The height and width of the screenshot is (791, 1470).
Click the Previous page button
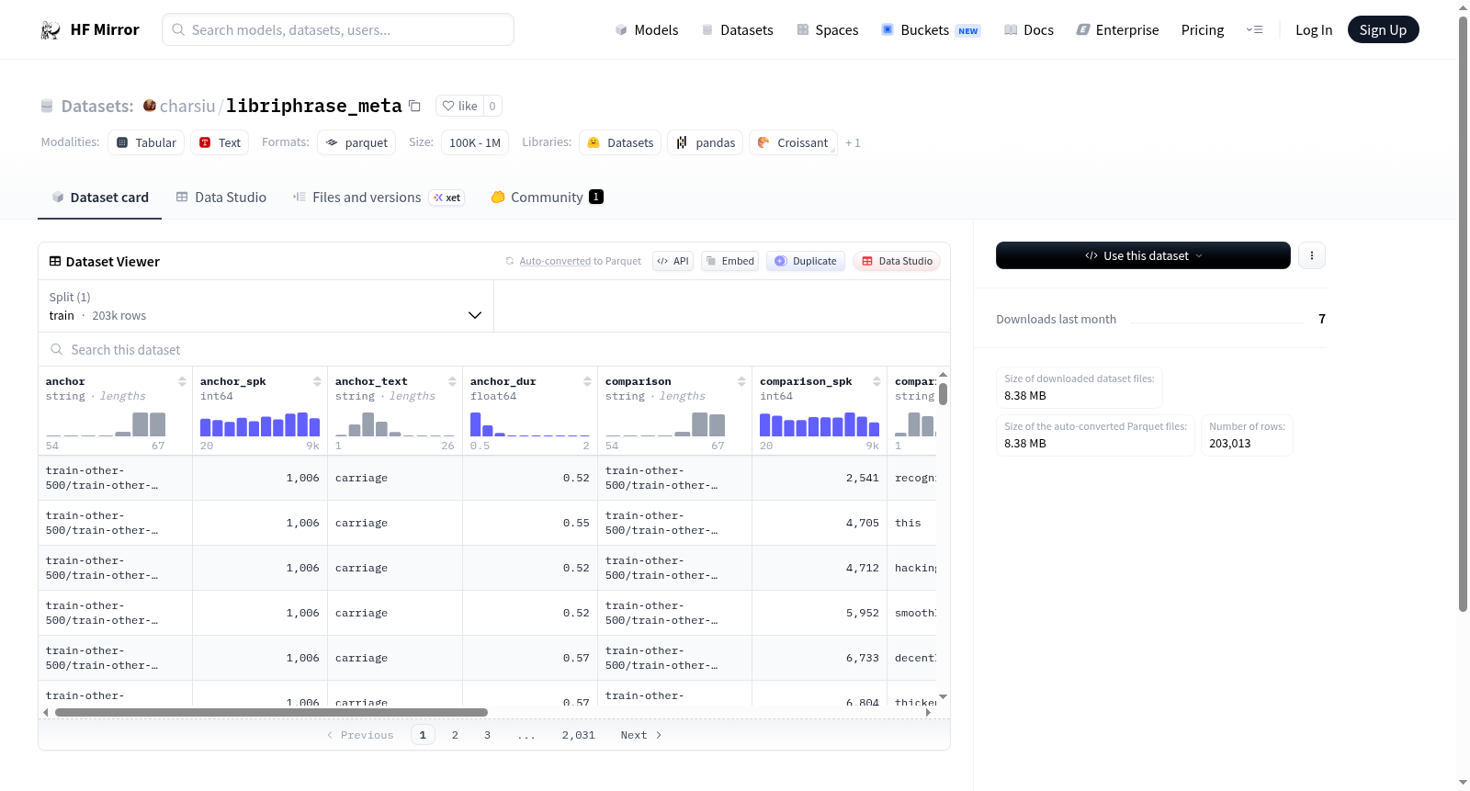tap(360, 735)
